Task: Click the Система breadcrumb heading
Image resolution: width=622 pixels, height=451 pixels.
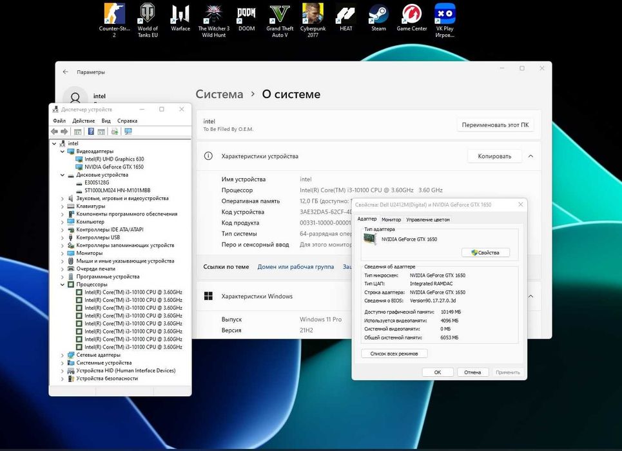Action: coord(219,94)
